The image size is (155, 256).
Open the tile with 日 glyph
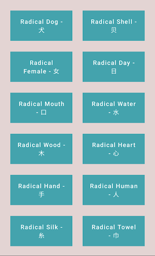click(114, 67)
